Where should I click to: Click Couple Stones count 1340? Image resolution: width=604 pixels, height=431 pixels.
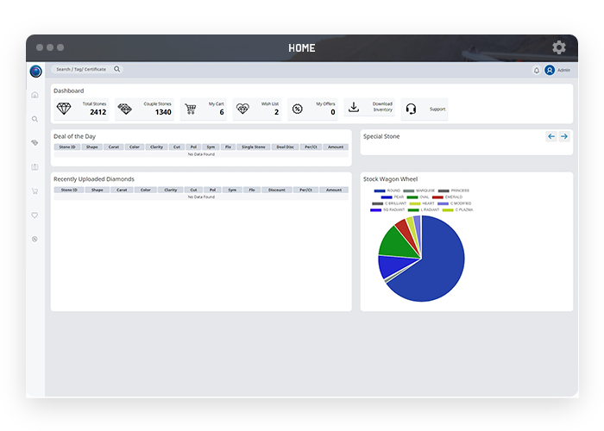point(163,112)
